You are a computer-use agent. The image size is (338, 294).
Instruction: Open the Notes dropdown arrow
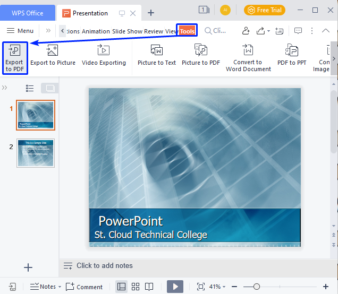[x=60, y=287]
